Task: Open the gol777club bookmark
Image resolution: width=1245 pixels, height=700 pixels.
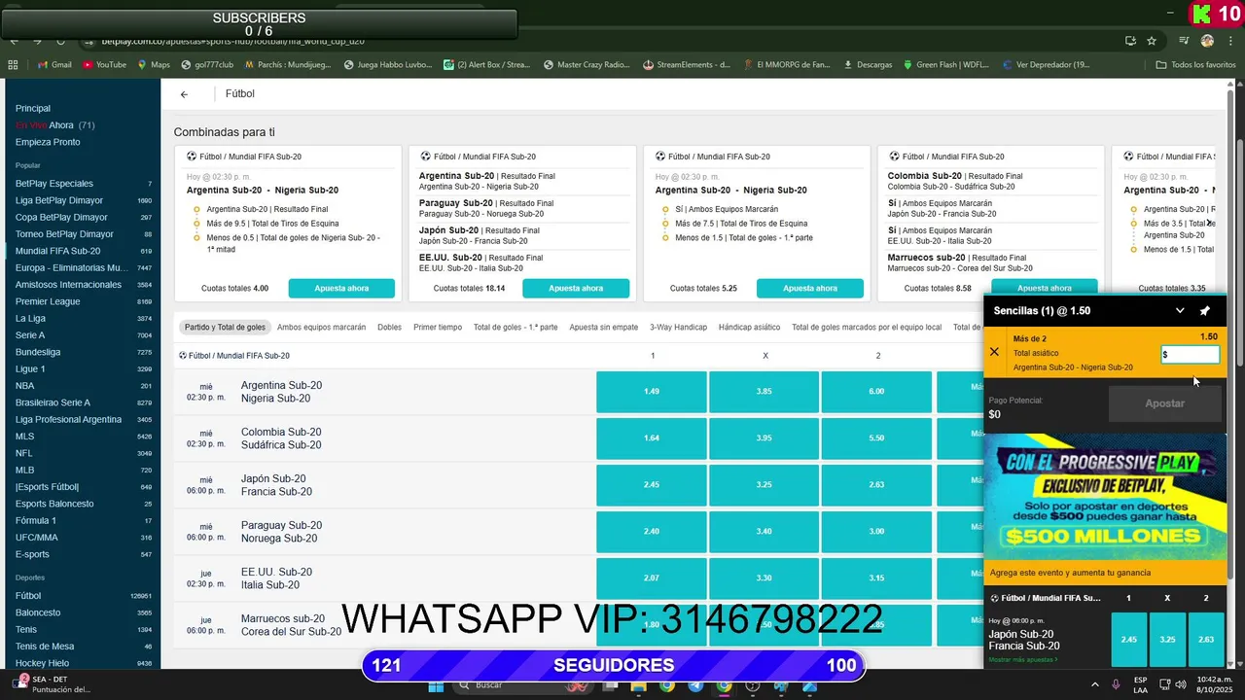Action: pos(206,65)
